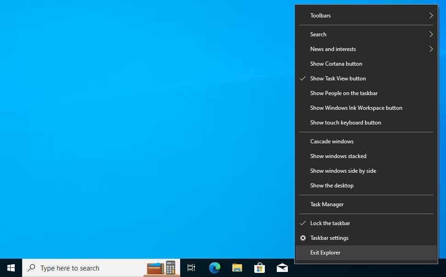446x277 pixels.
Task: Click the calculator image in the search bar
Action: click(x=170, y=268)
